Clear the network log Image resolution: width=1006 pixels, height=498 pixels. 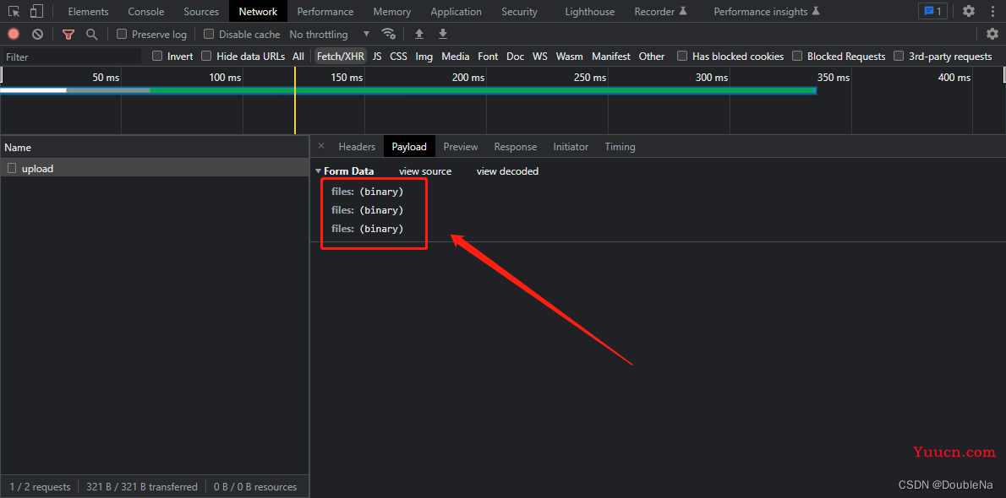click(x=38, y=34)
